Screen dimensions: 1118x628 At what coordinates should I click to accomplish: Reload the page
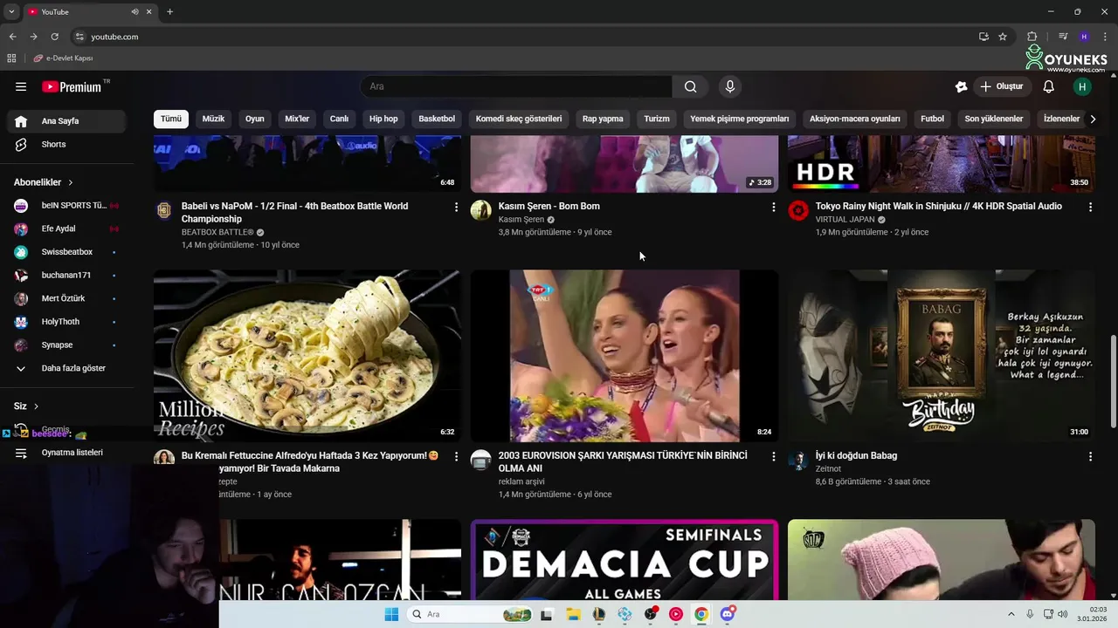click(54, 37)
